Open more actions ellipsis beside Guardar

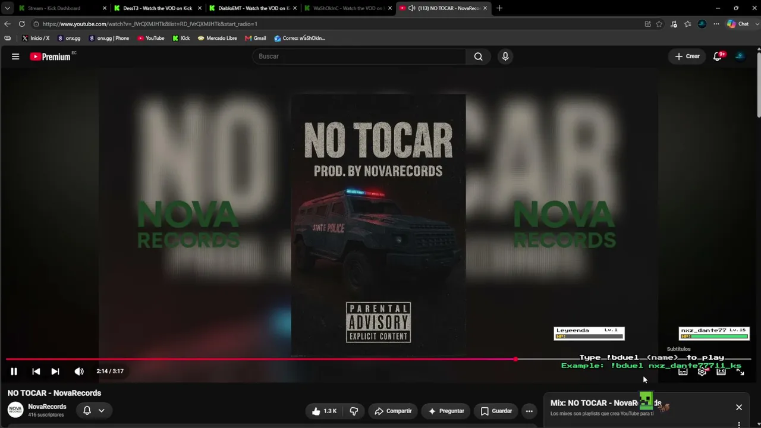click(529, 411)
